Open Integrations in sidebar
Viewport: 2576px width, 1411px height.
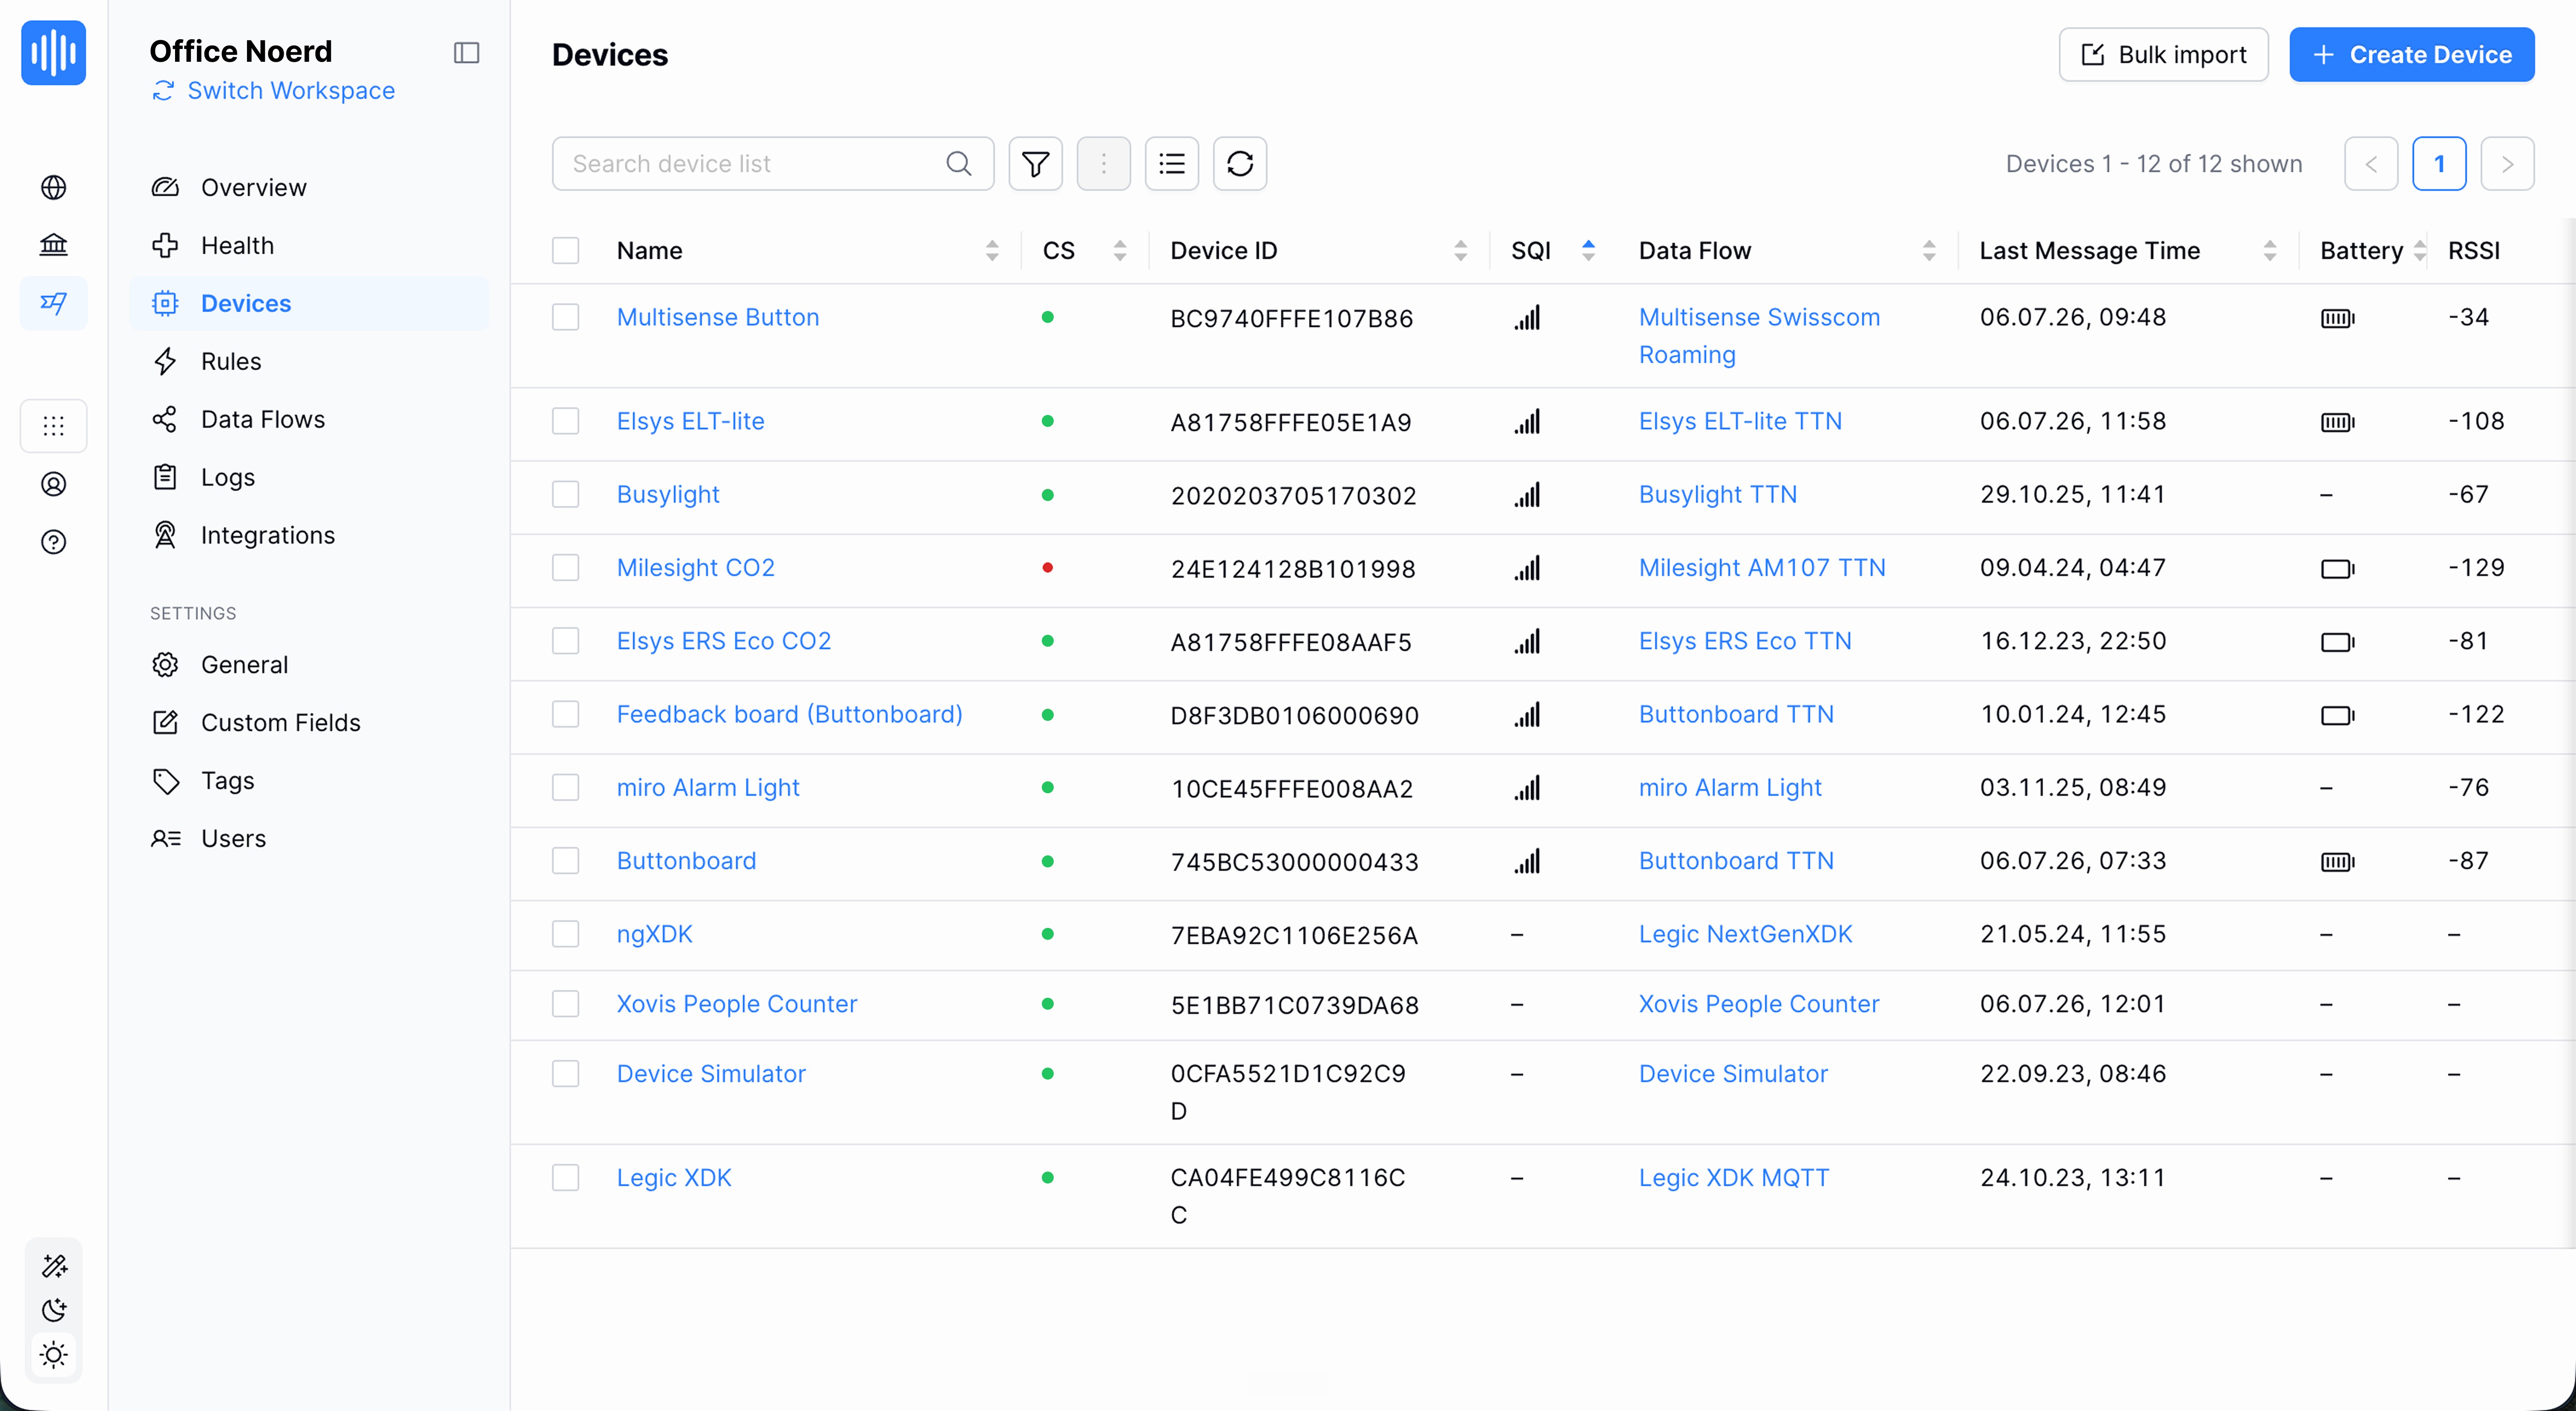pos(308,535)
